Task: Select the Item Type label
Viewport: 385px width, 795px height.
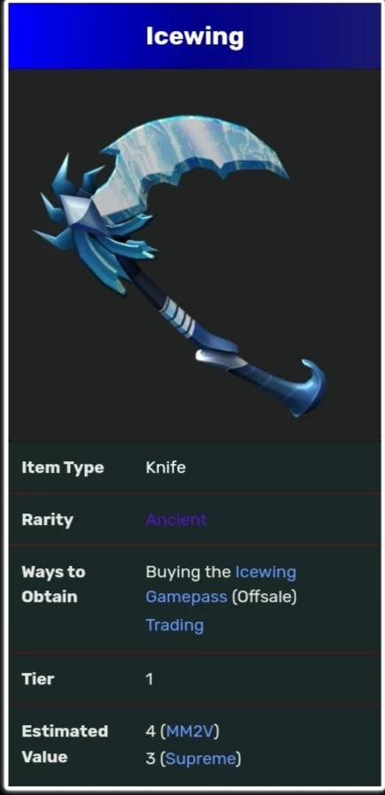Action: (63, 467)
